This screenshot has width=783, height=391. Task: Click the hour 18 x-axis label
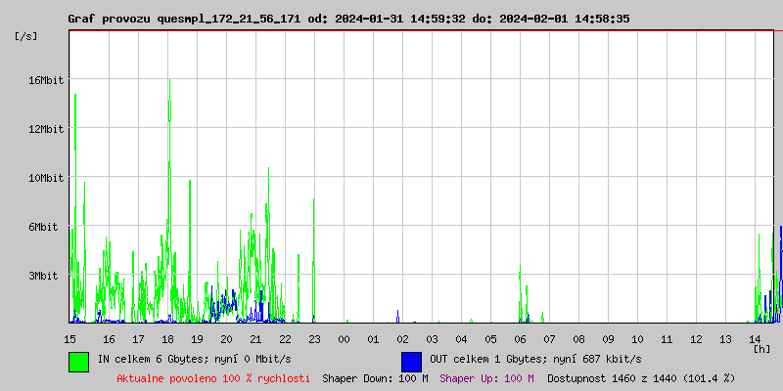click(x=167, y=339)
